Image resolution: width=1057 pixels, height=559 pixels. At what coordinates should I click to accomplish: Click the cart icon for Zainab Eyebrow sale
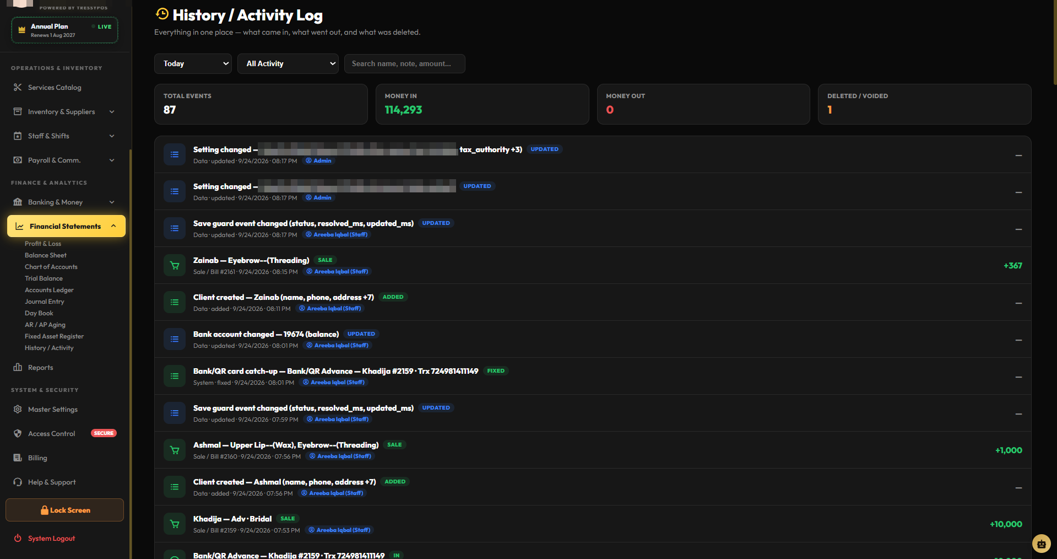click(175, 266)
